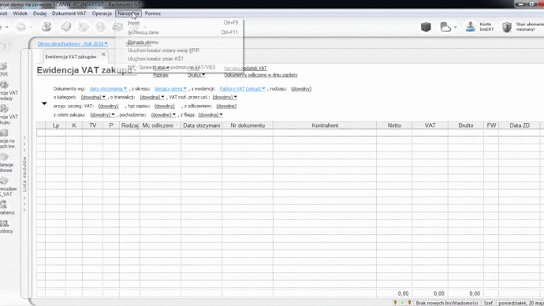Click Dokumenty odliczane w dniu zapłaty link
544x306 pixels.
click(x=260, y=75)
